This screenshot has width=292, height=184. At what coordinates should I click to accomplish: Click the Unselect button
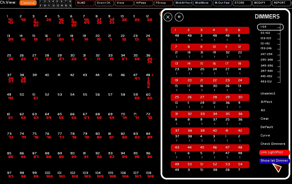[268, 93]
